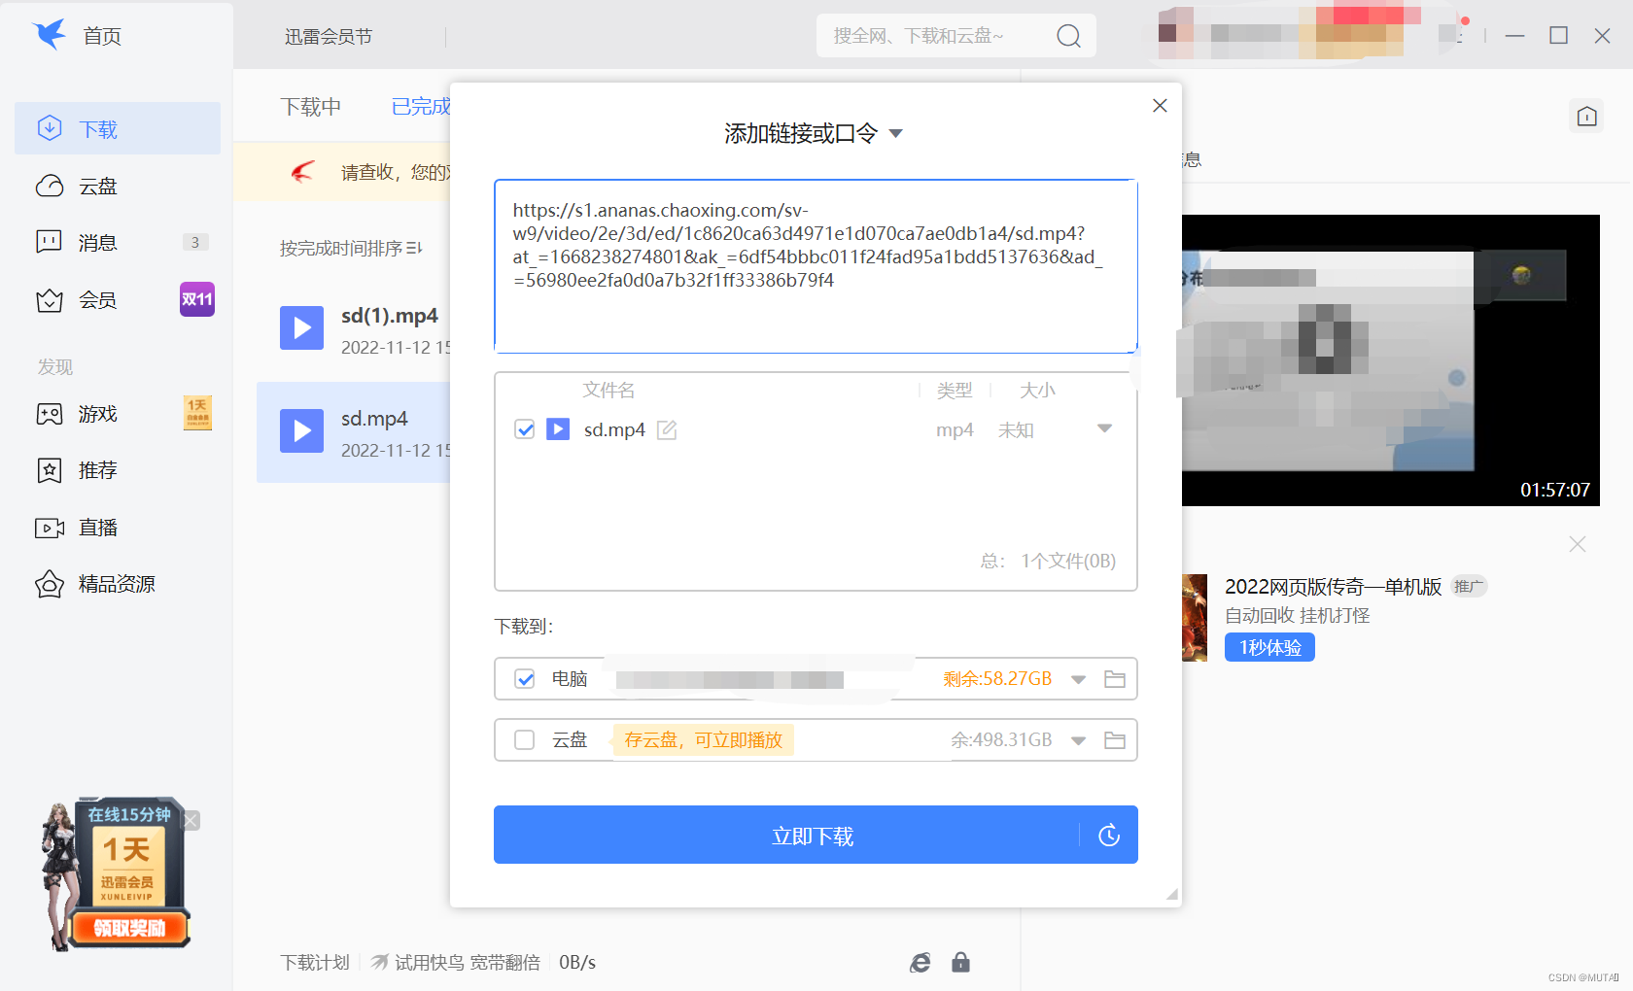The width and height of the screenshot is (1633, 991).
Task: Click the home icon on right panel
Action: (x=1587, y=117)
